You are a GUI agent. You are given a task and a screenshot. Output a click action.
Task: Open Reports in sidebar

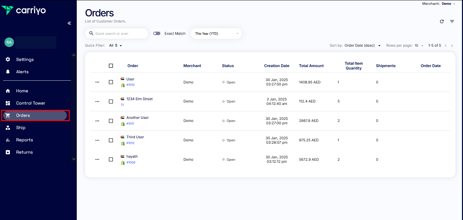(x=24, y=140)
